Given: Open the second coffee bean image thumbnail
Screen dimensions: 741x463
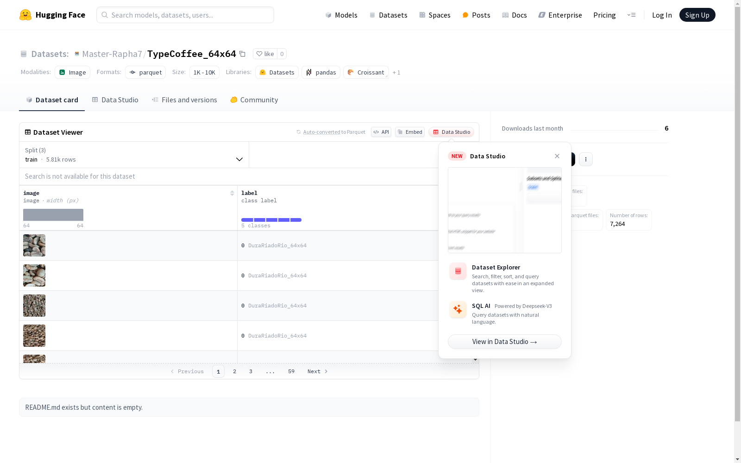Looking at the screenshot, I should [34, 275].
